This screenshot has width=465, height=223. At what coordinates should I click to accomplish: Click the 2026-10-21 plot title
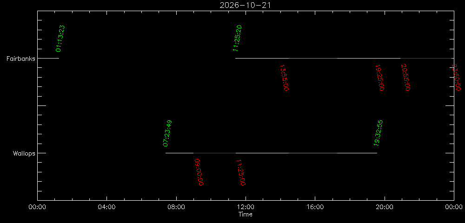click(245, 5)
